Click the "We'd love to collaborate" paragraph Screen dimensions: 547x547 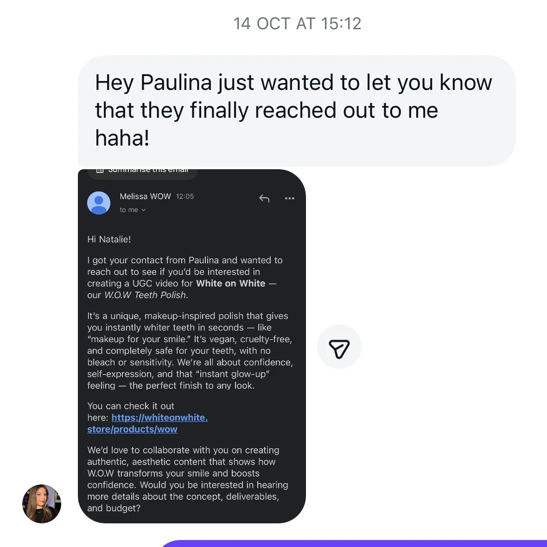[x=187, y=479]
